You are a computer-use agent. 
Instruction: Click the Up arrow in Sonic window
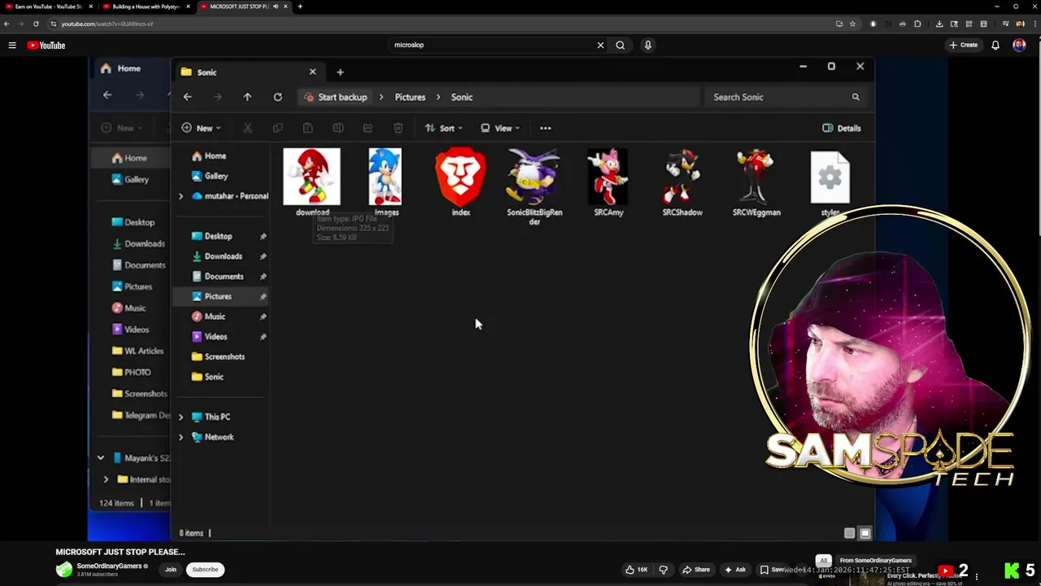(247, 97)
